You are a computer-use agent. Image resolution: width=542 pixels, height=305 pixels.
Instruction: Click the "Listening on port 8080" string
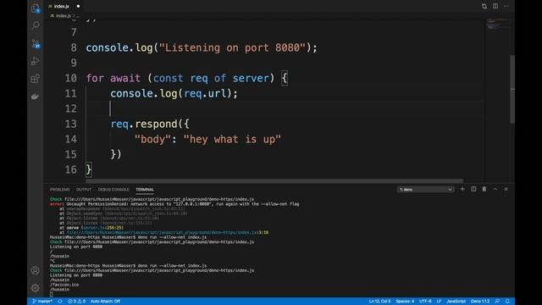[232, 47]
